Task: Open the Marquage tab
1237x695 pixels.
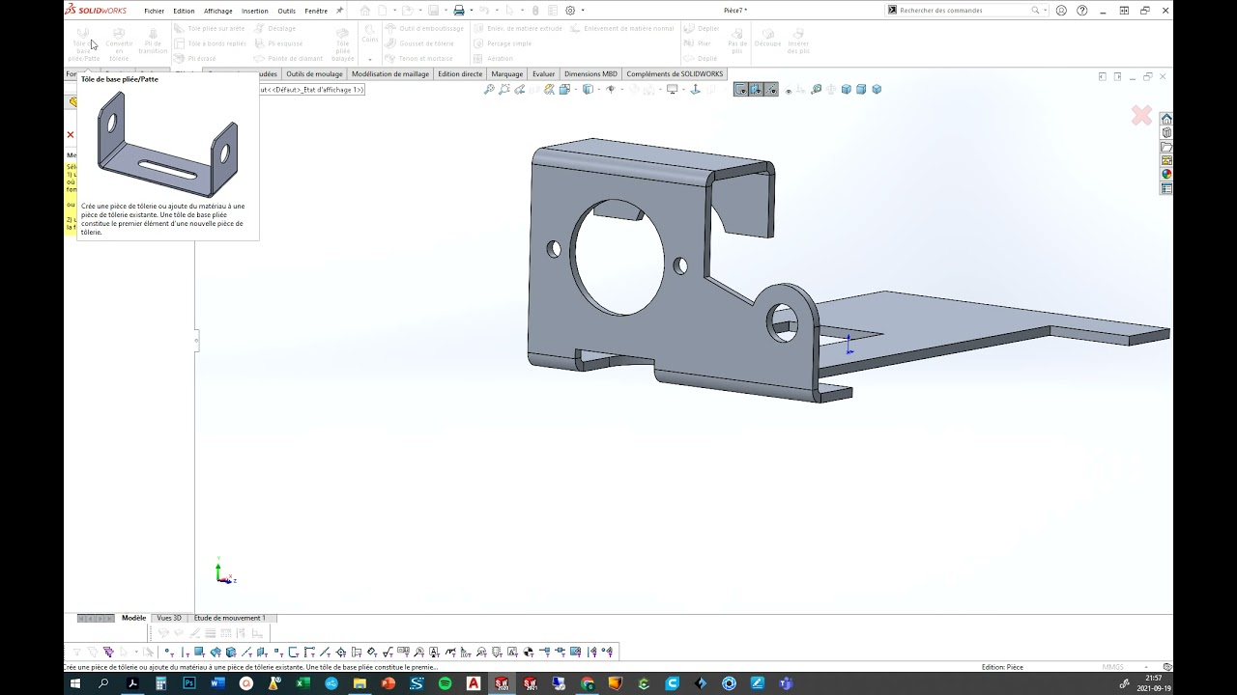Action: (x=506, y=73)
